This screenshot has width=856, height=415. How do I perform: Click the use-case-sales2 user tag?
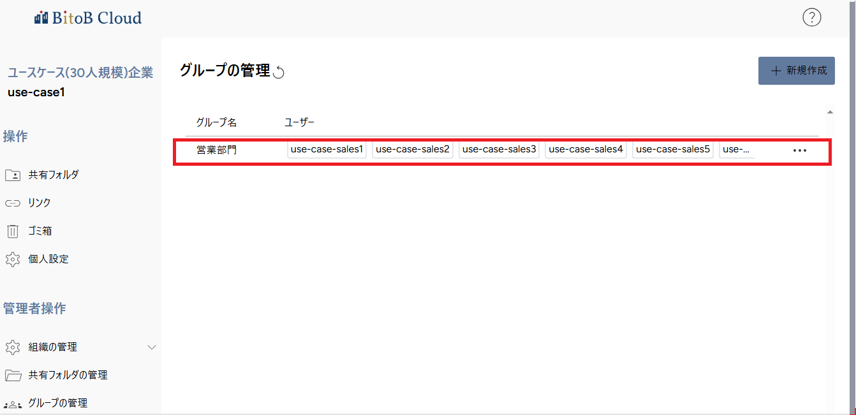coord(413,150)
